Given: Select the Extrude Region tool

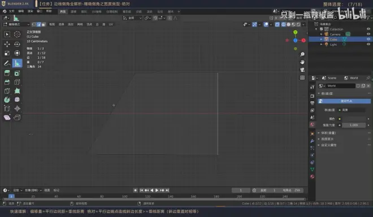Looking at the screenshot, I should pos(7,73).
